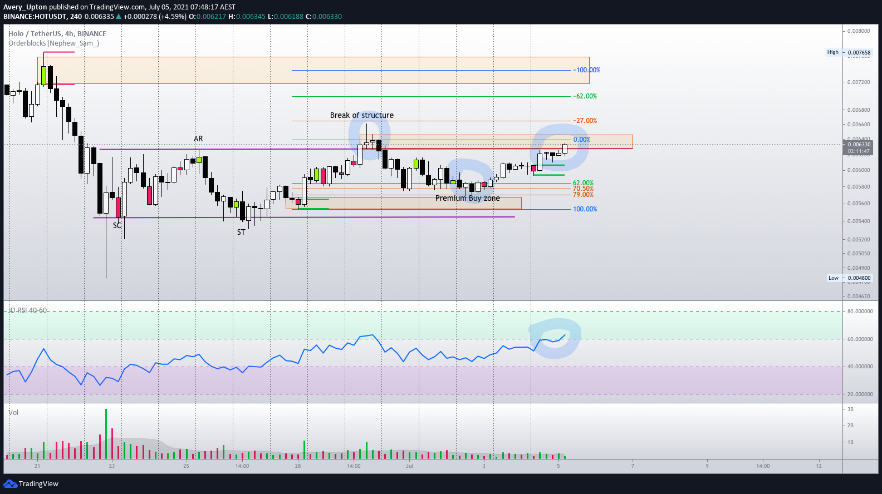882x494 pixels.
Task: Open the Avery_Upton author name
Action: pos(25,7)
